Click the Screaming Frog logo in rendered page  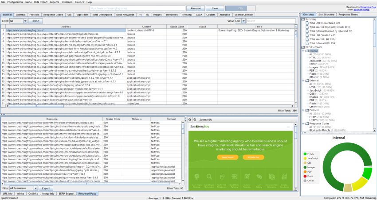pos(200,127)
